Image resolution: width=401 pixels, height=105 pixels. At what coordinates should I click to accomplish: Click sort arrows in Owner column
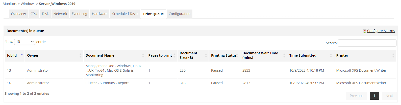(x=80, y=55)
